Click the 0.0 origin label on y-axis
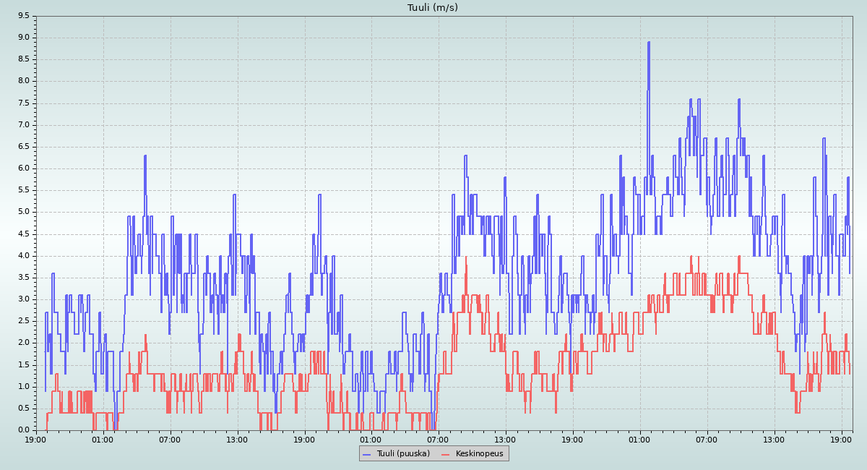Image resolution: width=867 pixels, height=470 pixels. [23, 430]
